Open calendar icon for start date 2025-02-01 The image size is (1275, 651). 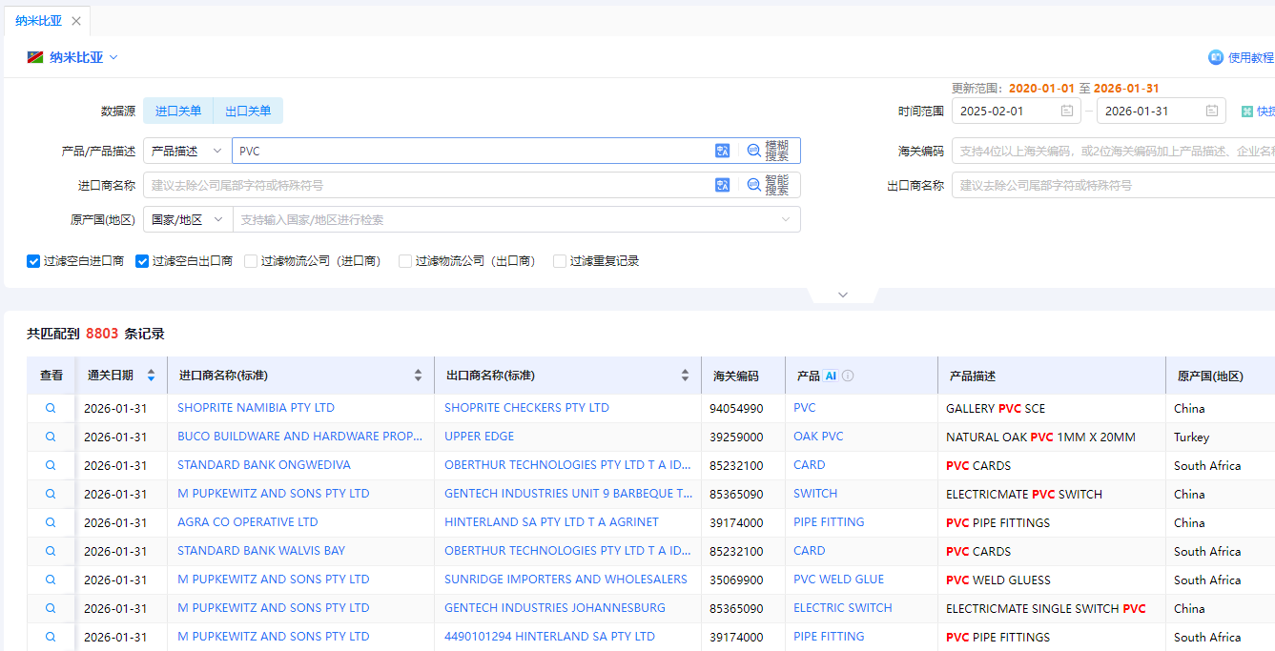(x=1067, y=112)
